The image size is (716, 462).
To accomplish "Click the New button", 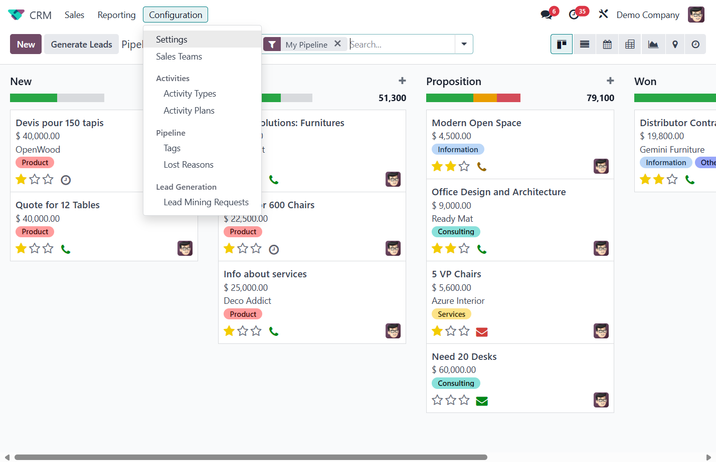I will coord(26,44).
